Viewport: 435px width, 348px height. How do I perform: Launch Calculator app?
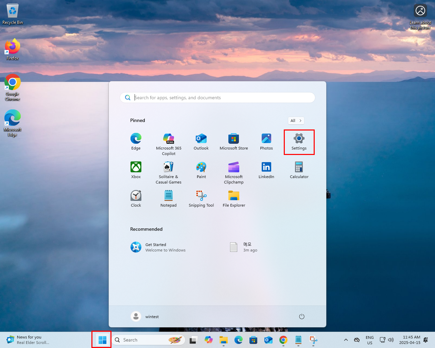click(299, 170)
